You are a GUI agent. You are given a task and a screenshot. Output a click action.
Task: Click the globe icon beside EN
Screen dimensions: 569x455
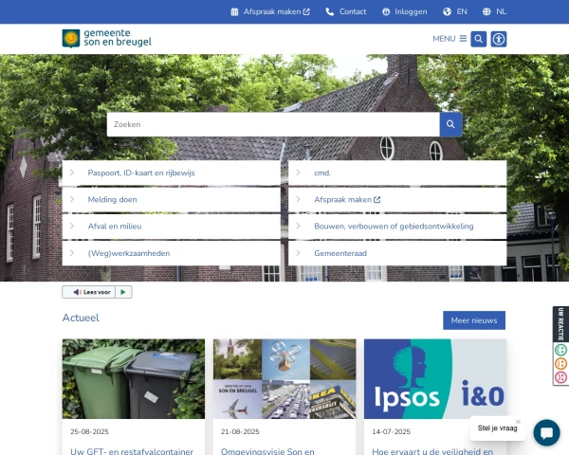pos(447,12)
